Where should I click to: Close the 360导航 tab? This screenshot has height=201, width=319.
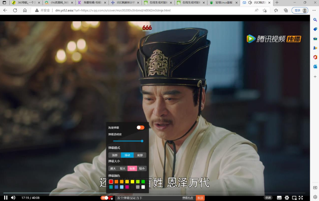coord(39,3)
